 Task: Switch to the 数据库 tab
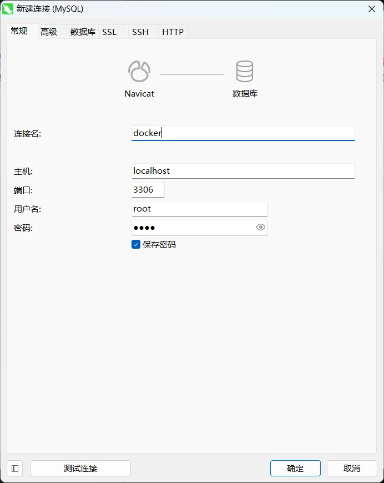pyautogui.click(x=83, y=32)
